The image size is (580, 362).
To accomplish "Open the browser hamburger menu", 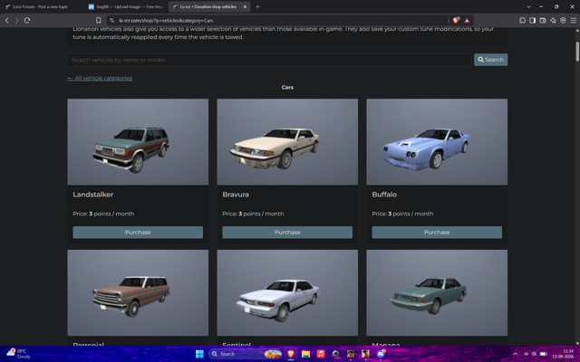I will coord(573,20).
